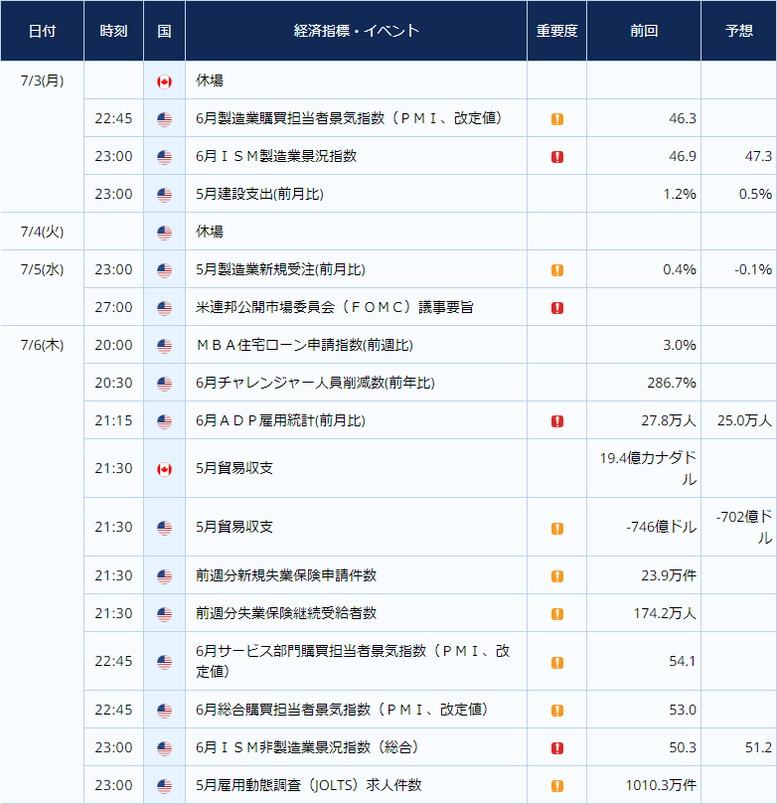Click the red importance icon in the FOMC議事要旨 row

click(557, 308)
